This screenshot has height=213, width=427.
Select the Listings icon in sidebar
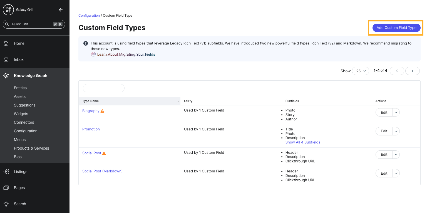pyautogui.click(x=6, y=172)
